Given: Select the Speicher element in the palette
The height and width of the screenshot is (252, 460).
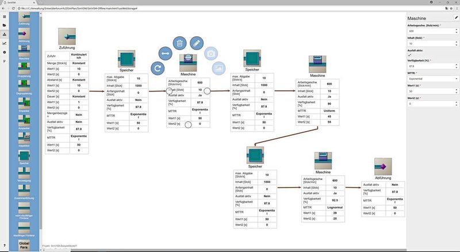Looking at the screenshot, I should point(24,156).
